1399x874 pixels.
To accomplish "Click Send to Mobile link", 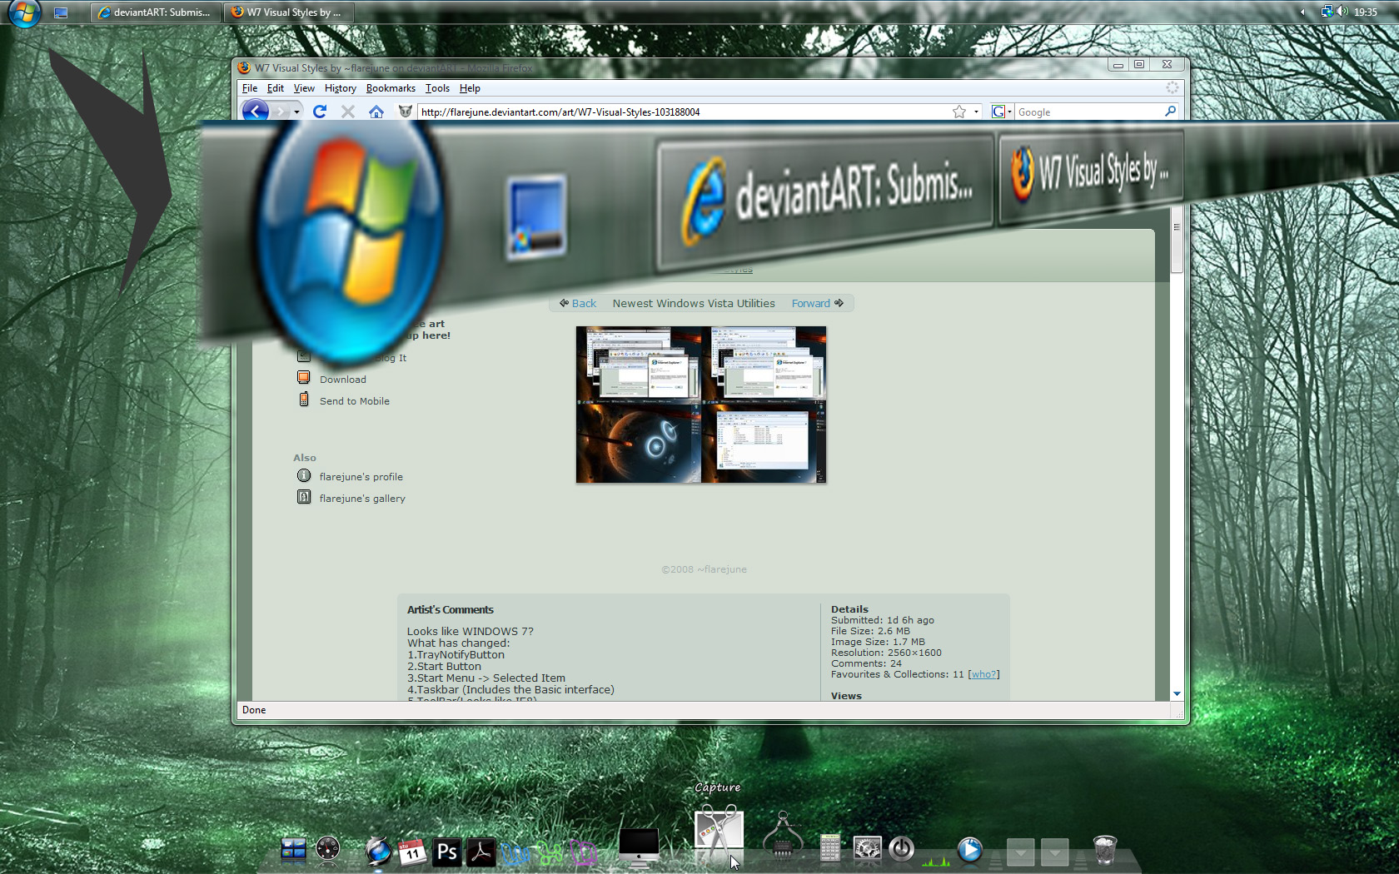I will pyautogui.click(x=355, y=401).
